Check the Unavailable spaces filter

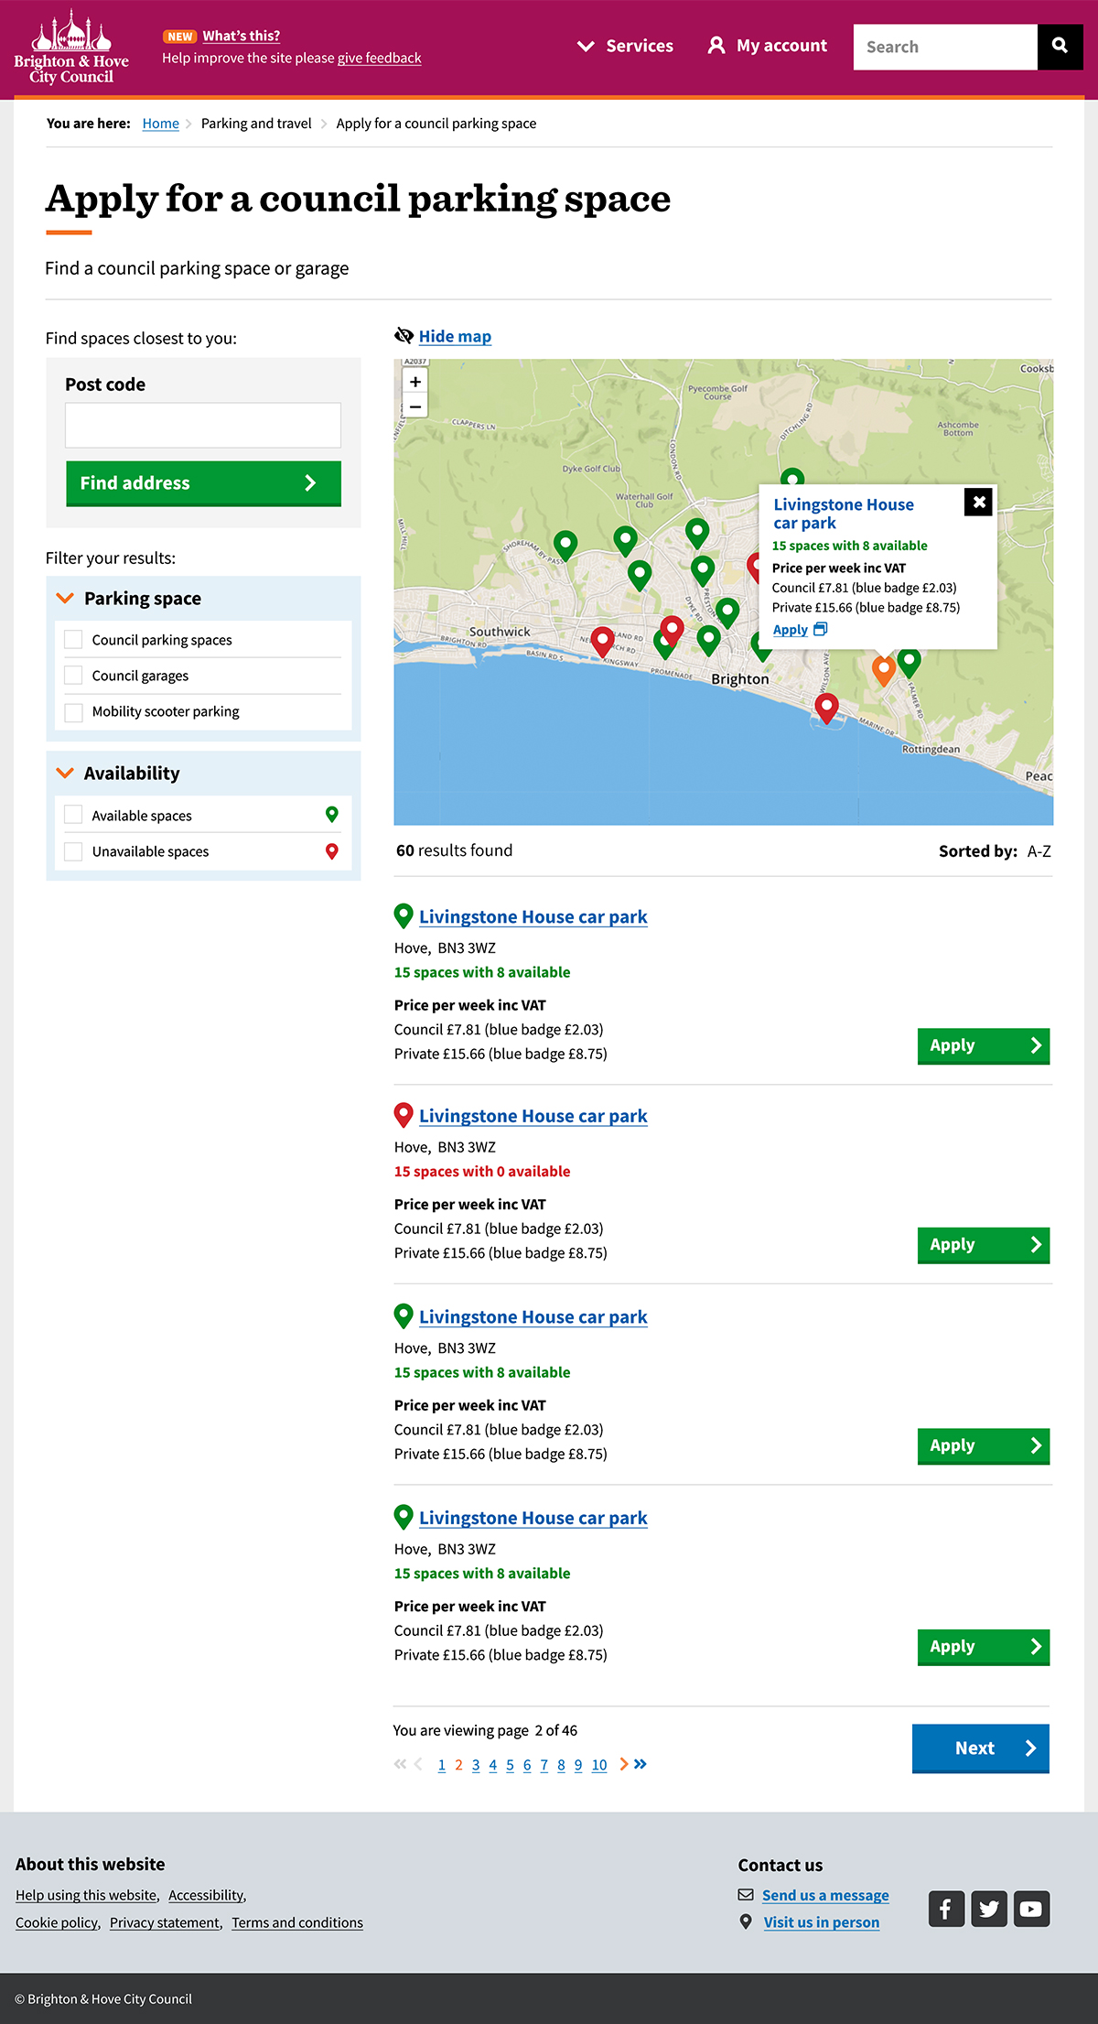coord(74,851)
